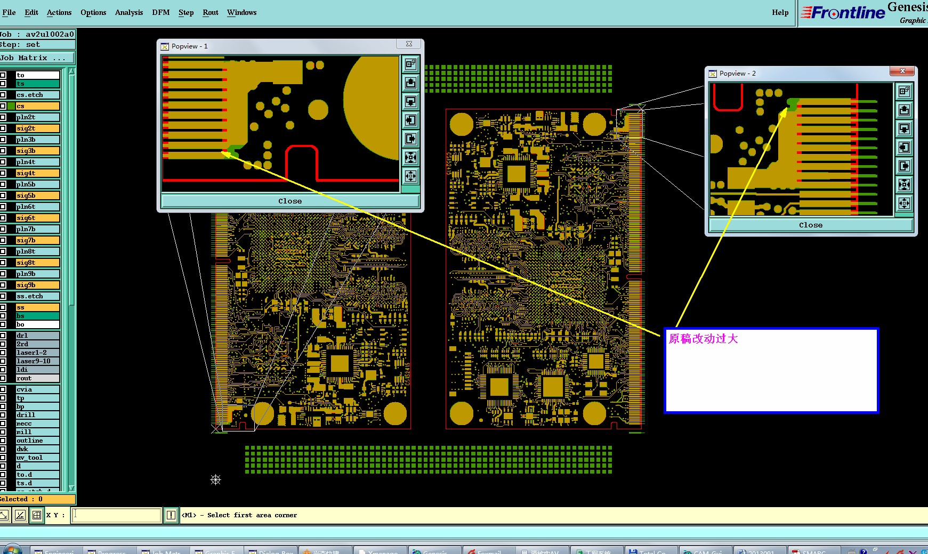The image size is (928, 554).
Task: Pan left in Popview 1
Action: 410,120
